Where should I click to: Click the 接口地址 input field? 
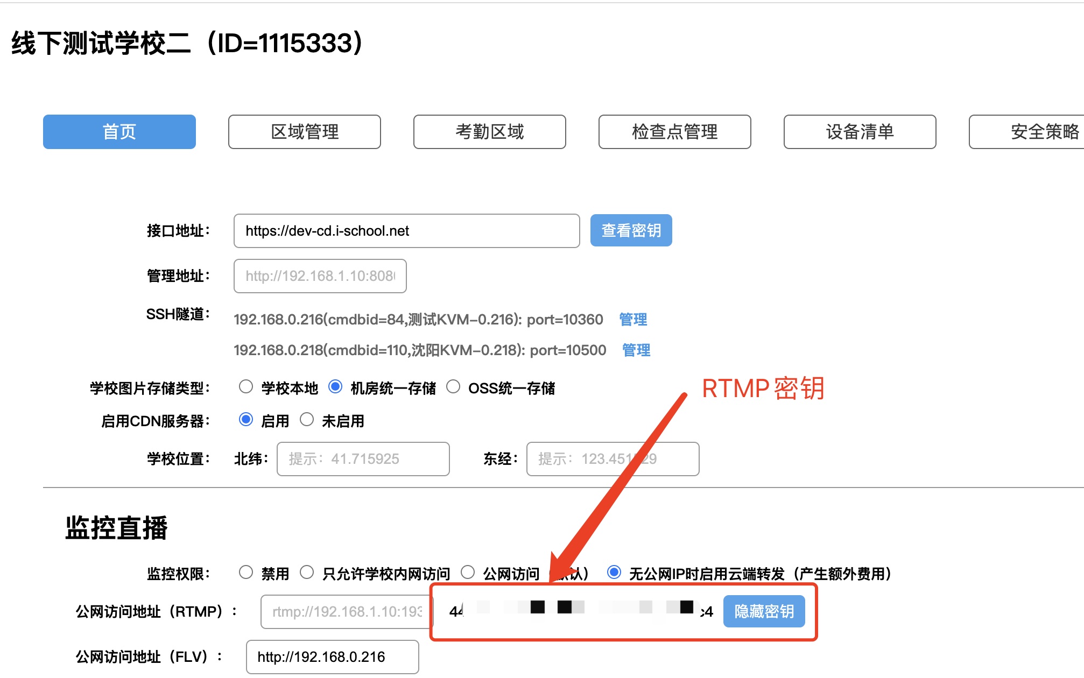click(406, 231)
